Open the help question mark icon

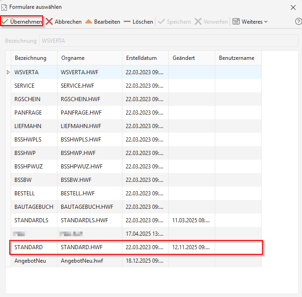click(298, 21)
